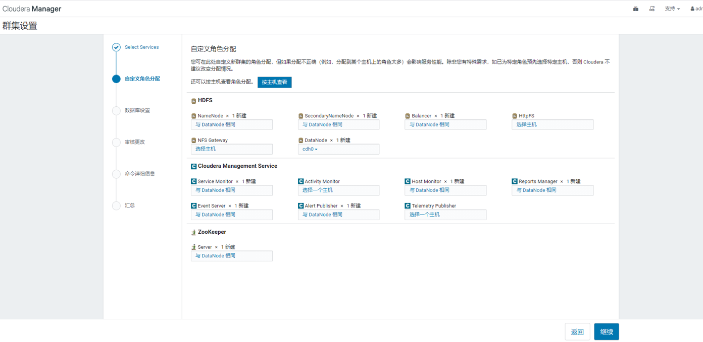The width and height of the screenshot is (703, 342).
Task: Click the 自定义角色分配 section heading
Action: coord(214,49)
